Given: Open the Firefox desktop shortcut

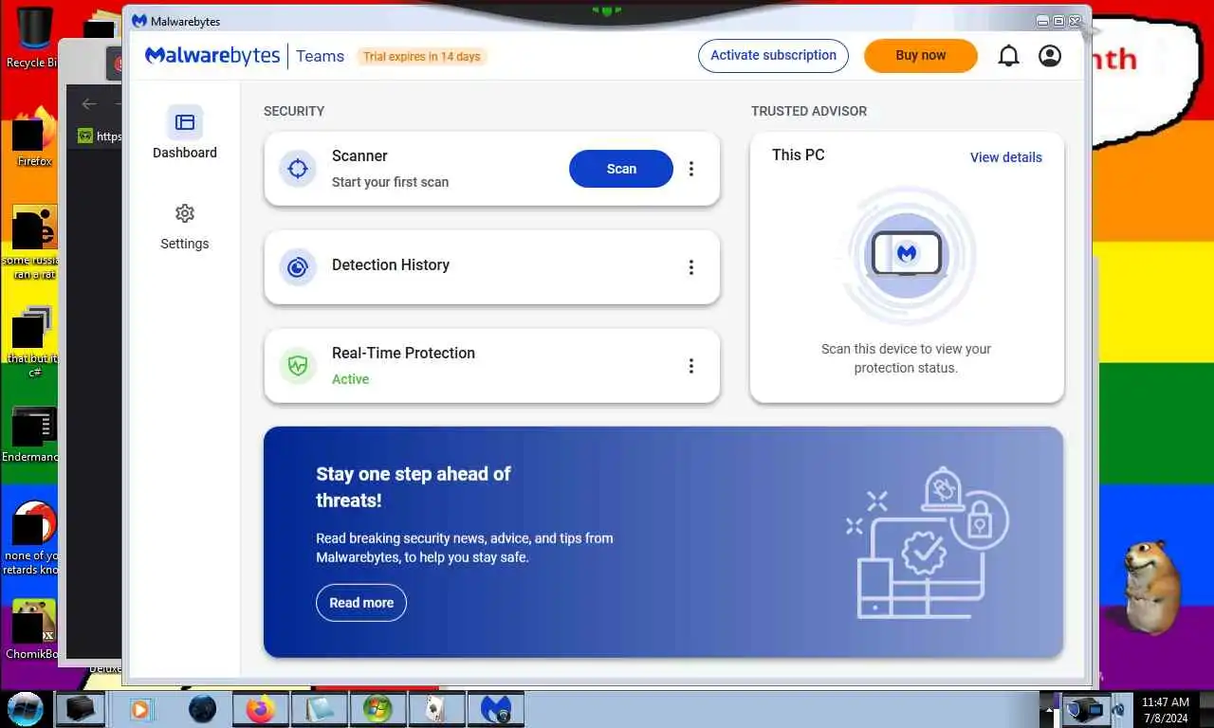Looking at the screenshot, I should pyautogui.click(x=34, y=137).
